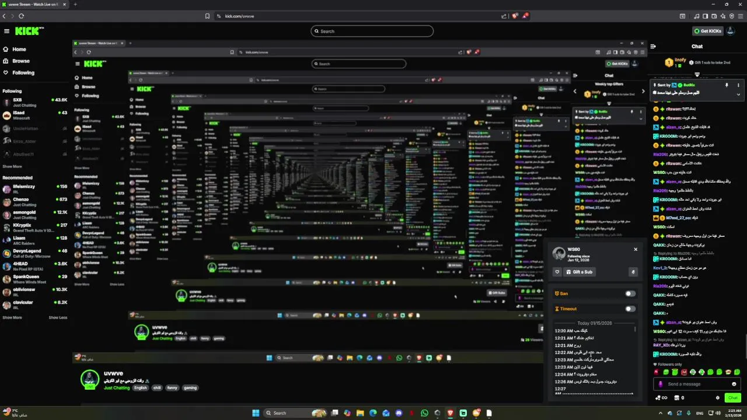Click the Get KICKs button

[707, 31]
